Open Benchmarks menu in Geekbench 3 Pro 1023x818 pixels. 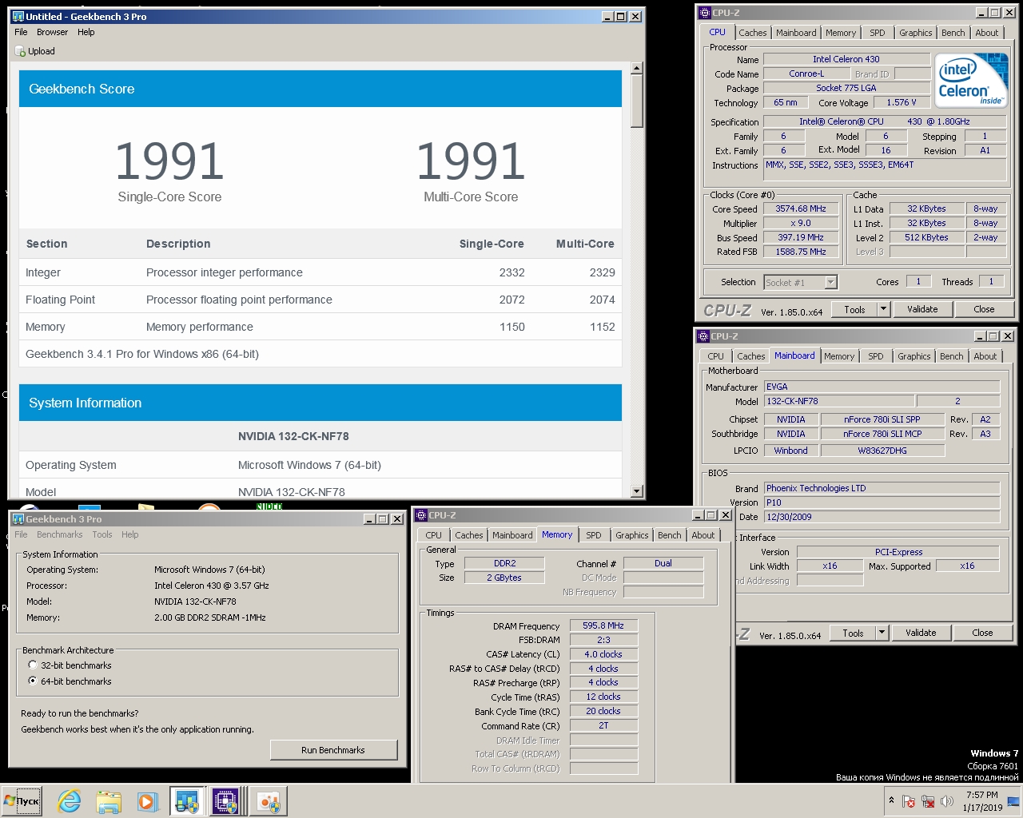tap(60, 534)
